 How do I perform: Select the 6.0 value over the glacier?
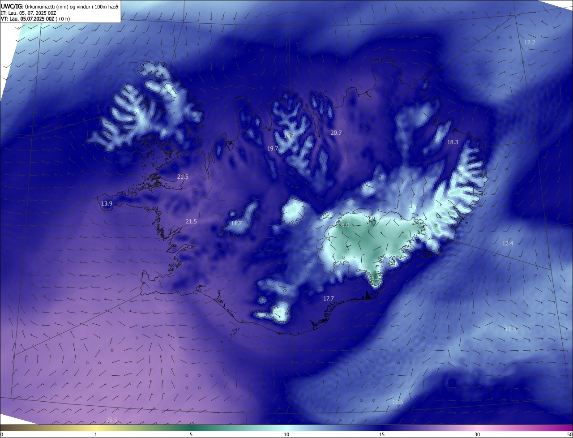345,225
